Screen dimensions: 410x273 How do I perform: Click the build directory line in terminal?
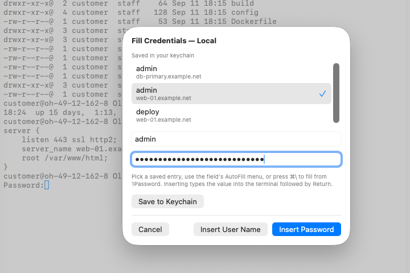point(128,3)
